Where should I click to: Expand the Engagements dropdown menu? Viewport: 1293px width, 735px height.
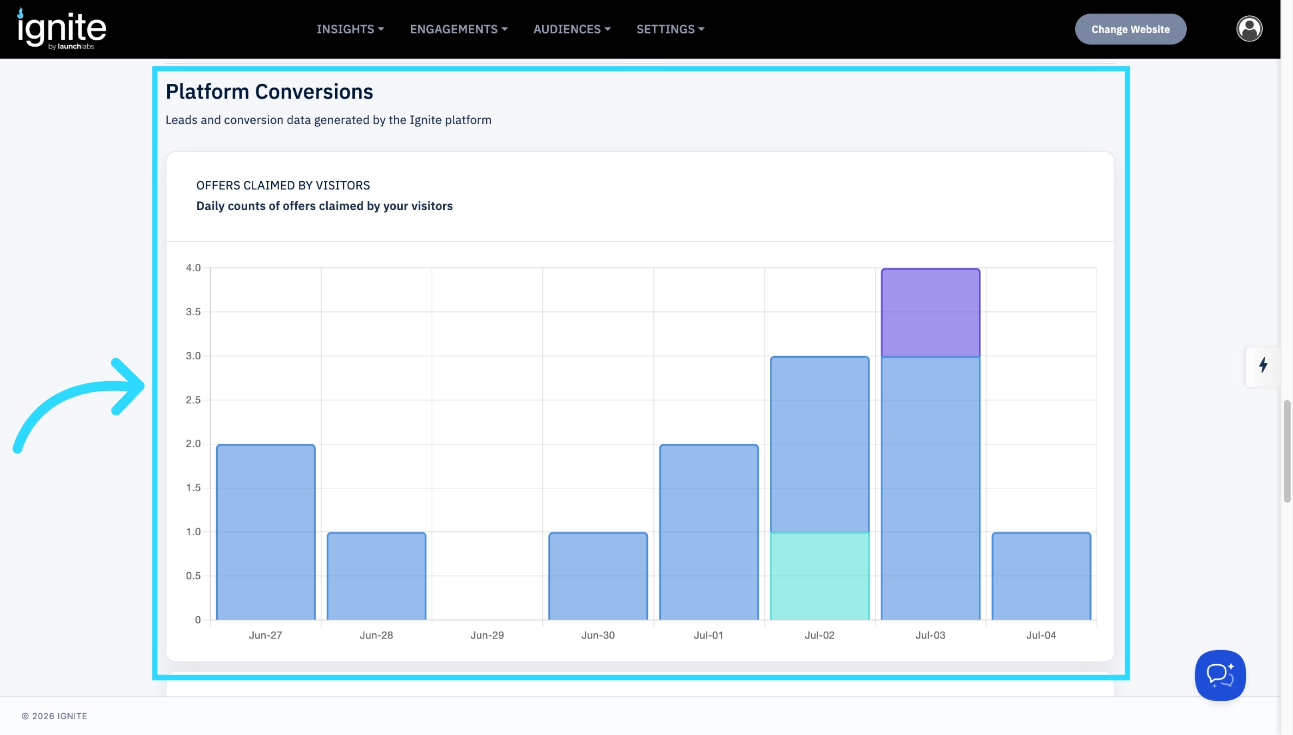[x=459, y=29]
